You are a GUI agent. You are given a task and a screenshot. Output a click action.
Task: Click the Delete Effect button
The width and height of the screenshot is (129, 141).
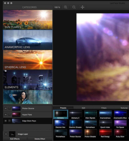[x=40, y=139]
